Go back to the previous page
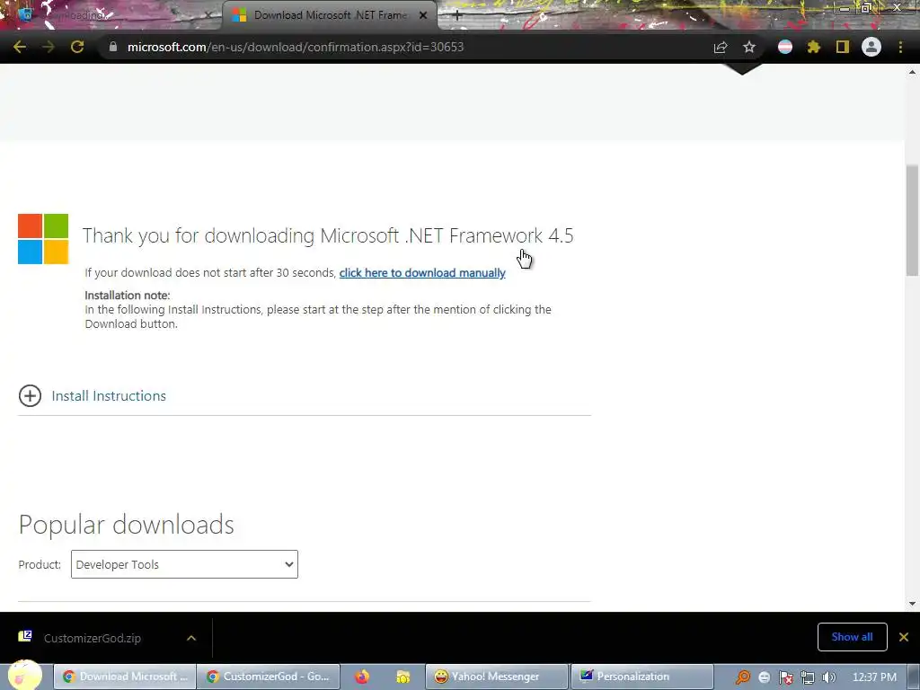This screenshot has width=920, height=690. (20, 47)
